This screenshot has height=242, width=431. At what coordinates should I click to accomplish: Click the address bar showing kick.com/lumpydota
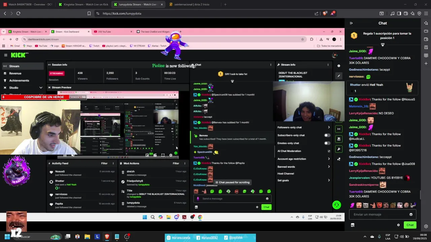[x=206, y=13]
